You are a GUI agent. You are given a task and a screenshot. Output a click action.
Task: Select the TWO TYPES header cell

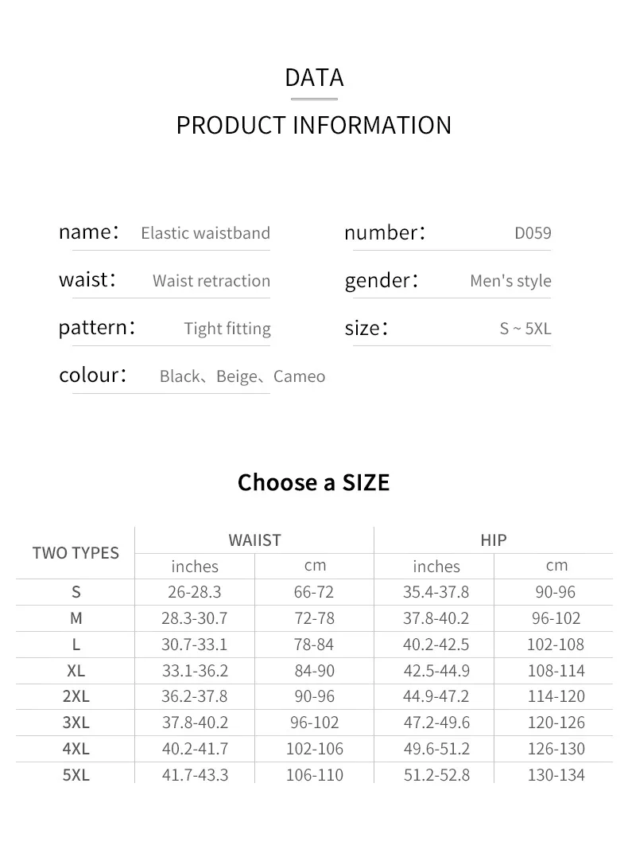click(x=76, y=553)
